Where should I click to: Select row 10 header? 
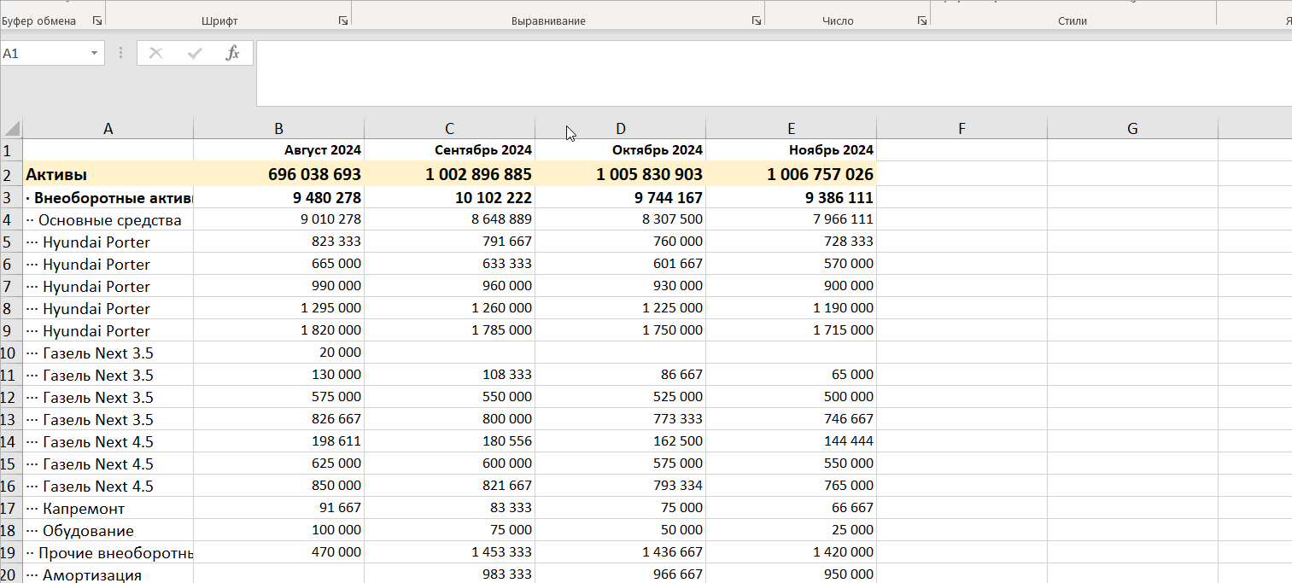pyautogui.click(x=10, y=353)
